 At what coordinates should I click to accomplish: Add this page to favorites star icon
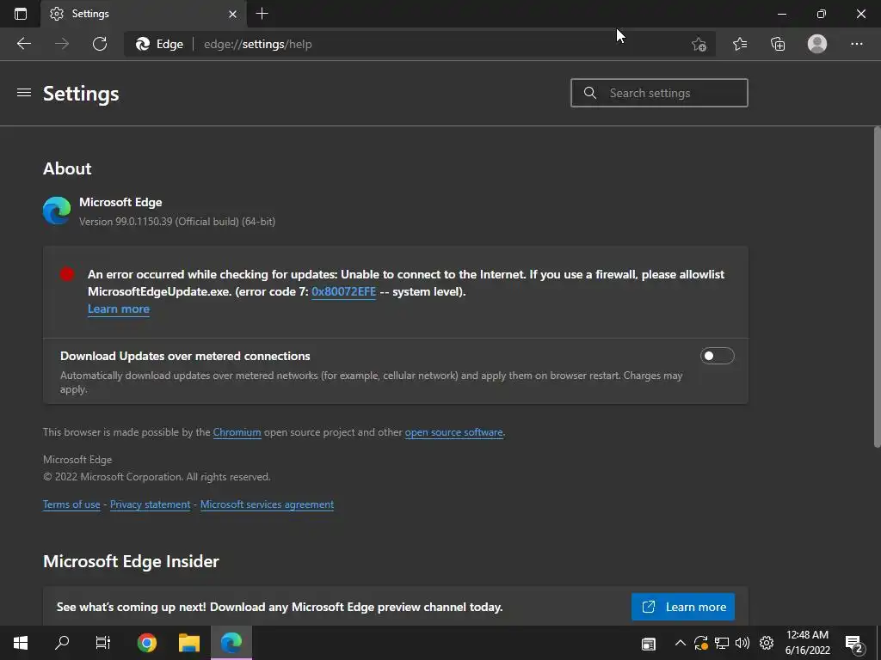tap(699, 44)
